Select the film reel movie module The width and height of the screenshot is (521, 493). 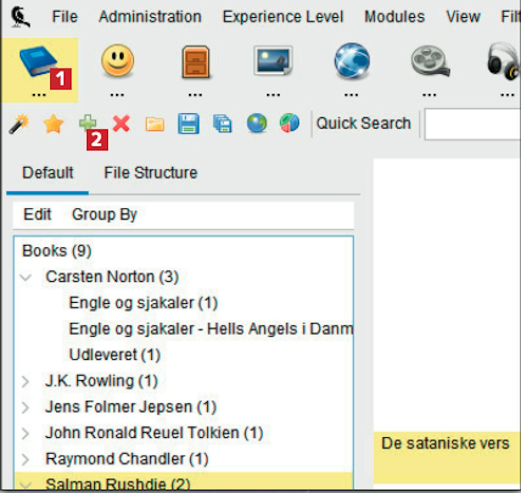click(430, 61)
